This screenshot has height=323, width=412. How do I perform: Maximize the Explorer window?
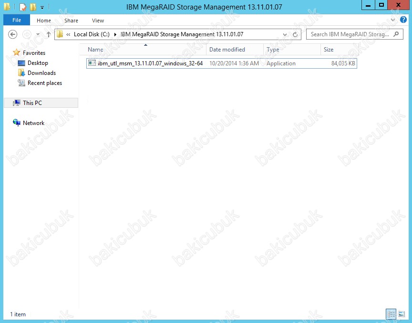point(381,5)
